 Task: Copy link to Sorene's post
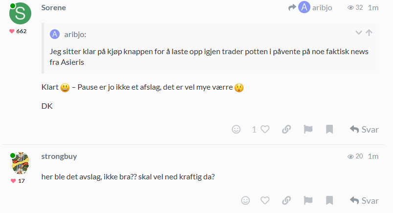coord(287,129)
